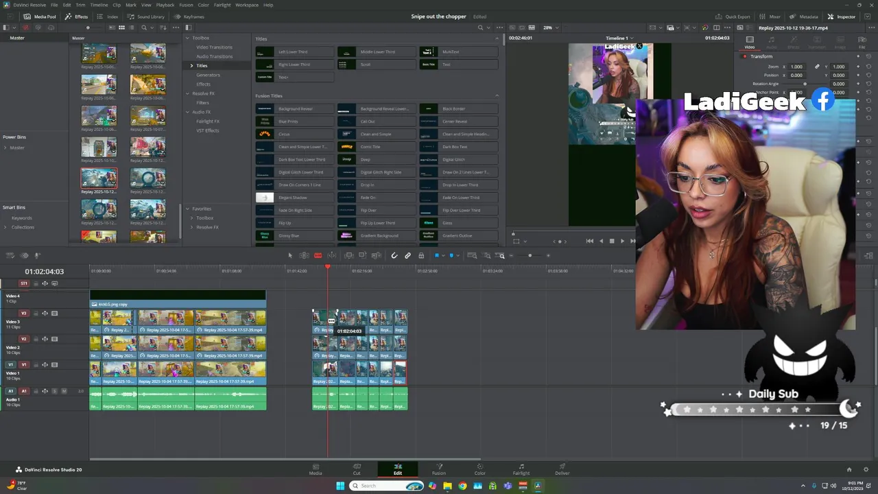Open the Trim menu
Viewport: 878px width, 494px height.
pyautogui.click(x=80, y=5)
